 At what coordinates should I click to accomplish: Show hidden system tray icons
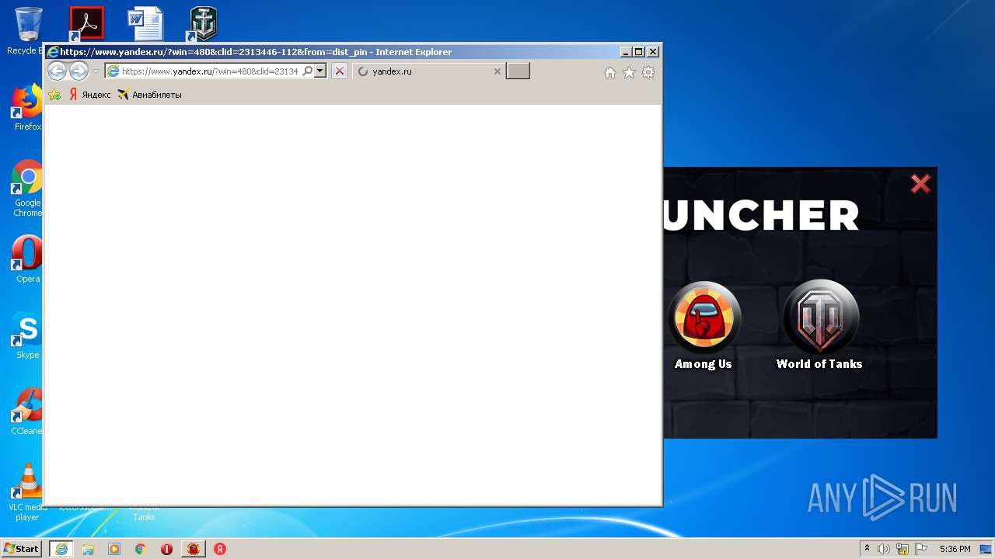pyautogui.click(x=868, y=549)
